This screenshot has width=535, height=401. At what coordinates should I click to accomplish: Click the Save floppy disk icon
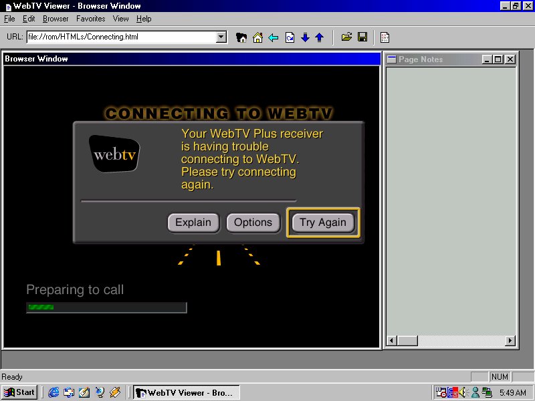coord(362,37)
